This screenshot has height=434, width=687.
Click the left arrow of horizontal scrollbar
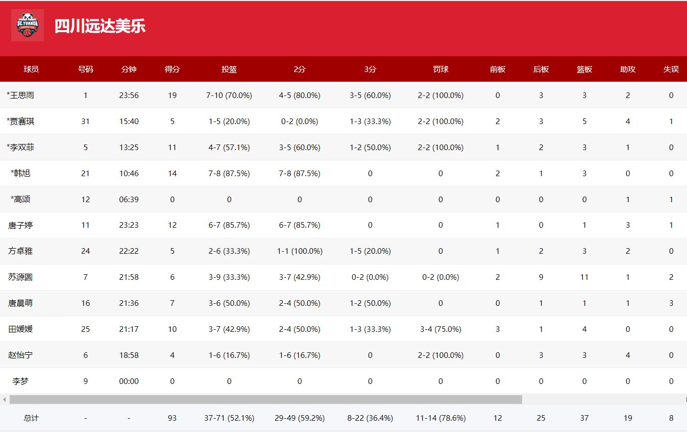[5, 399]
